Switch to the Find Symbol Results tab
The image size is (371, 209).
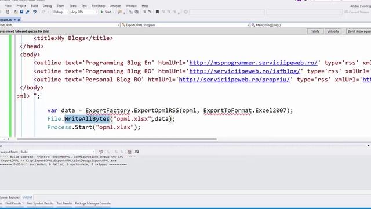point(40,203)
